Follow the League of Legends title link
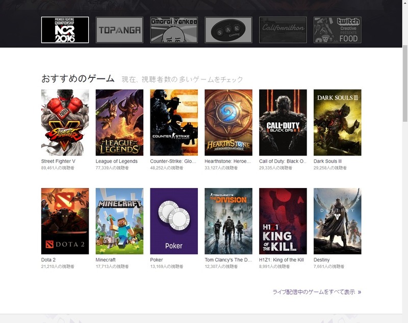Viewport: 408px width, 323px height. [117, 161]
